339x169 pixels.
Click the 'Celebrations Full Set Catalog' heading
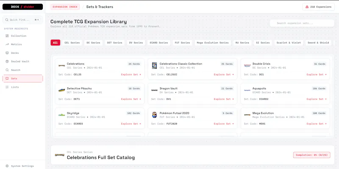click(101, 157)
